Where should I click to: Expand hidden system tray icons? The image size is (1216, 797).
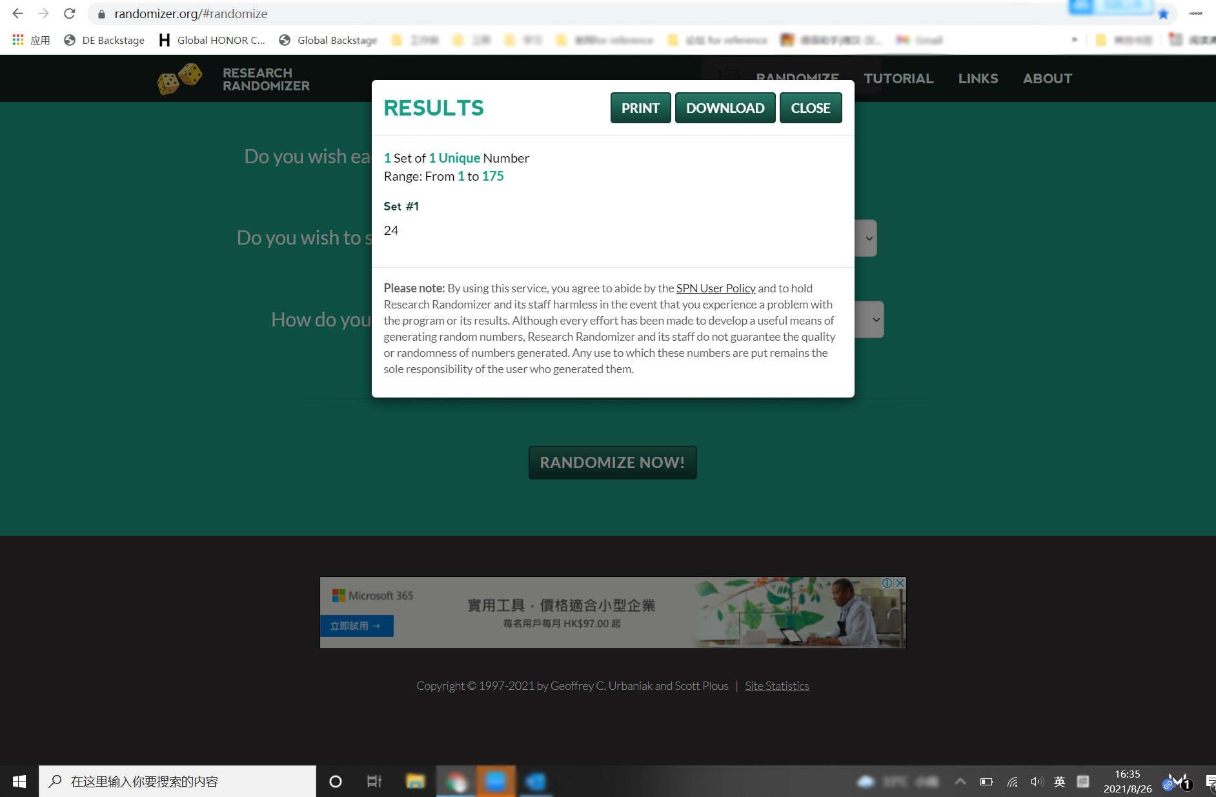point(960,781)
